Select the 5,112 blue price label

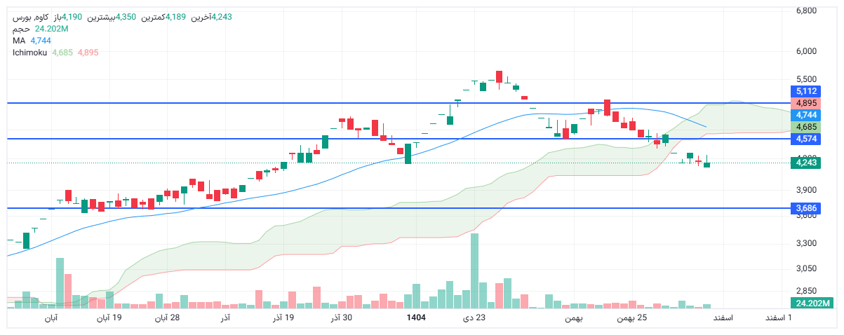tap(806, 91)
